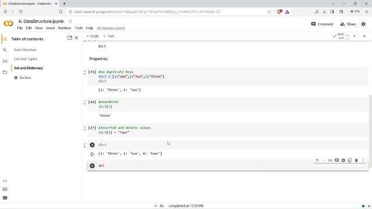Add a new Code cell
The height and width of the screenshot is (209, 372).
click(x=92, y=36)
